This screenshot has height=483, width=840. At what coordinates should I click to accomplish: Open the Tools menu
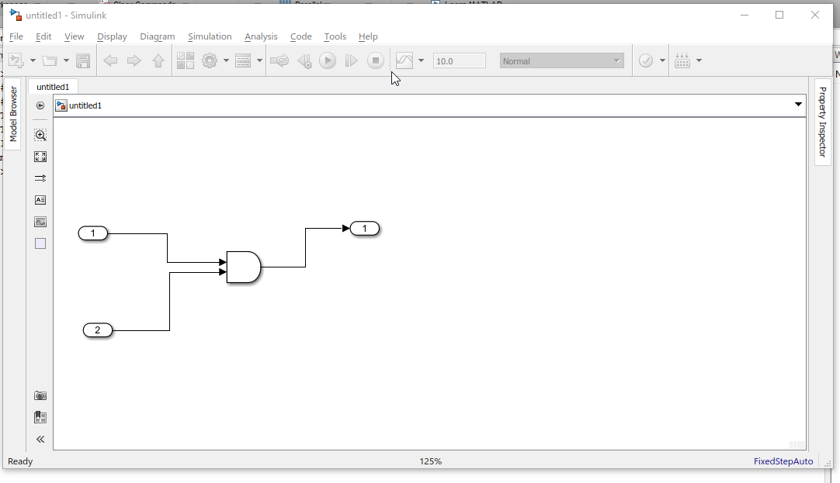click(x=335, y=36)
